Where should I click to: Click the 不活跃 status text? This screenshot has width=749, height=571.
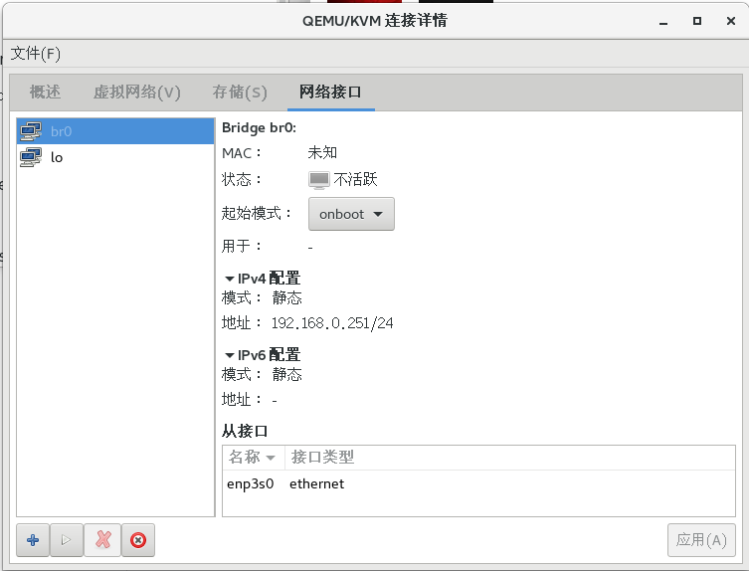[355, 180]
